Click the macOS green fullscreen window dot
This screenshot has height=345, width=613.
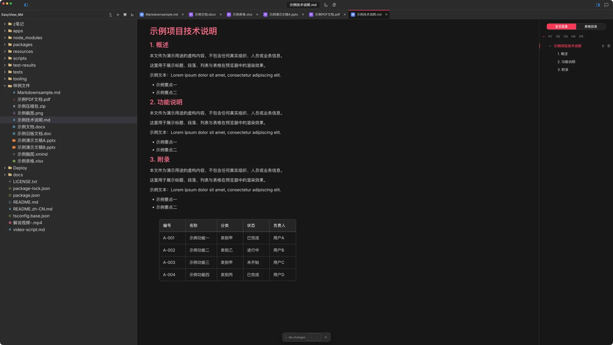coord(11,3)
